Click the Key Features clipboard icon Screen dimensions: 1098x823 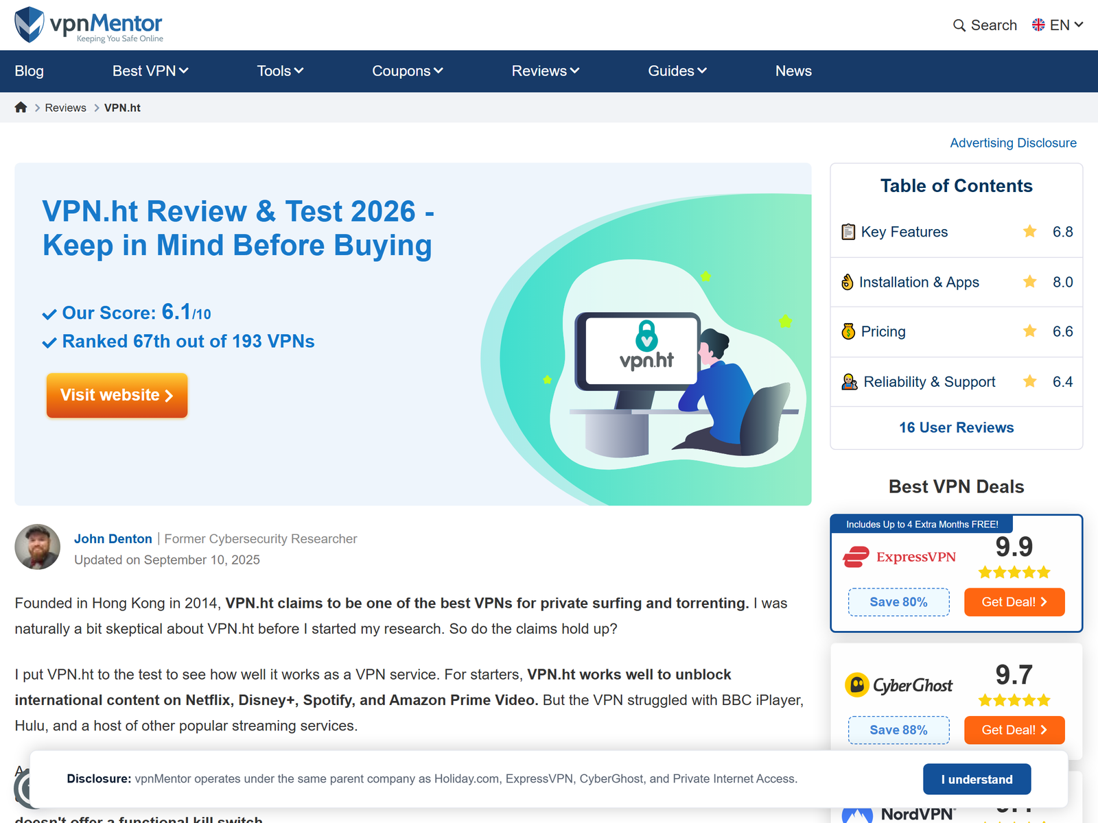pos(848,232)
